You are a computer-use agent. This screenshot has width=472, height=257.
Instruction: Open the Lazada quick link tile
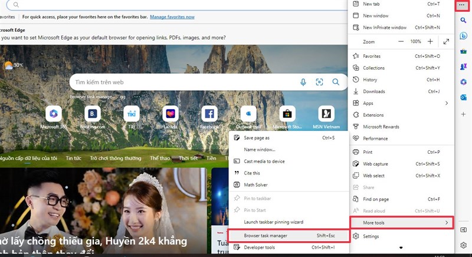tap(171, 113)
